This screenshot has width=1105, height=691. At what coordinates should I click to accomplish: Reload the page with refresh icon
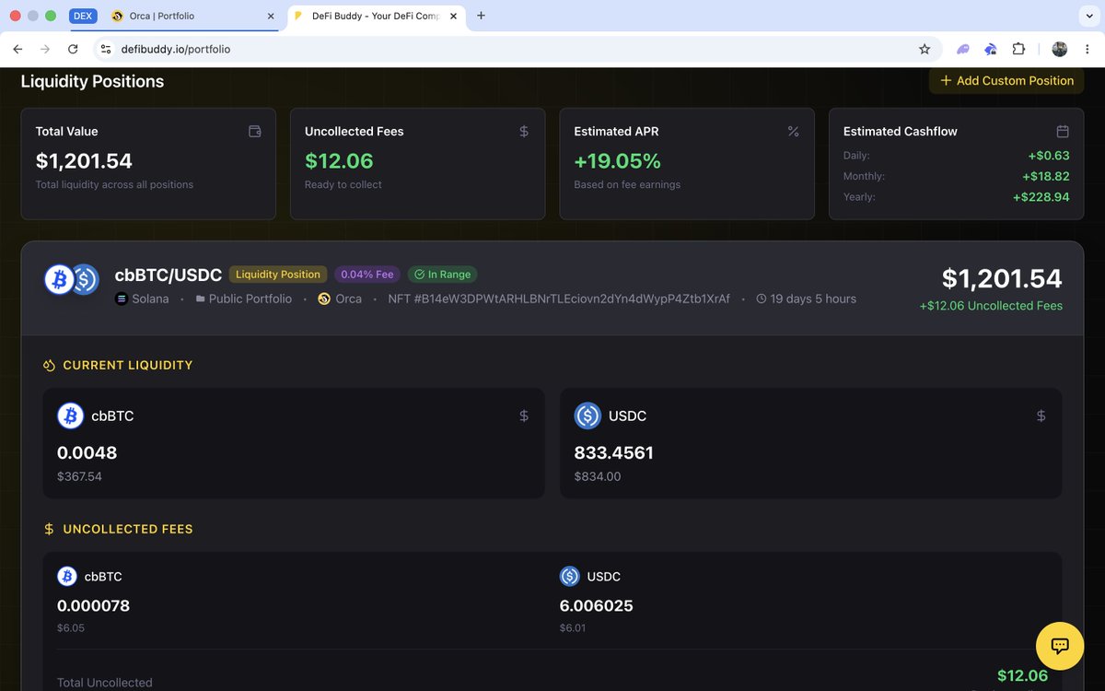(x=73, y=49)
